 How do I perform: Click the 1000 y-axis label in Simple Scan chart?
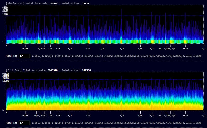pos(5,14)
